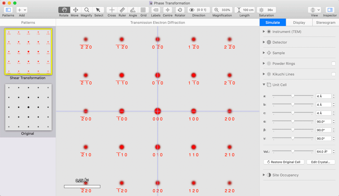Enable the Angle measurement tool
This screenshot has height=196, width=339.
click(x=133, y=10)
